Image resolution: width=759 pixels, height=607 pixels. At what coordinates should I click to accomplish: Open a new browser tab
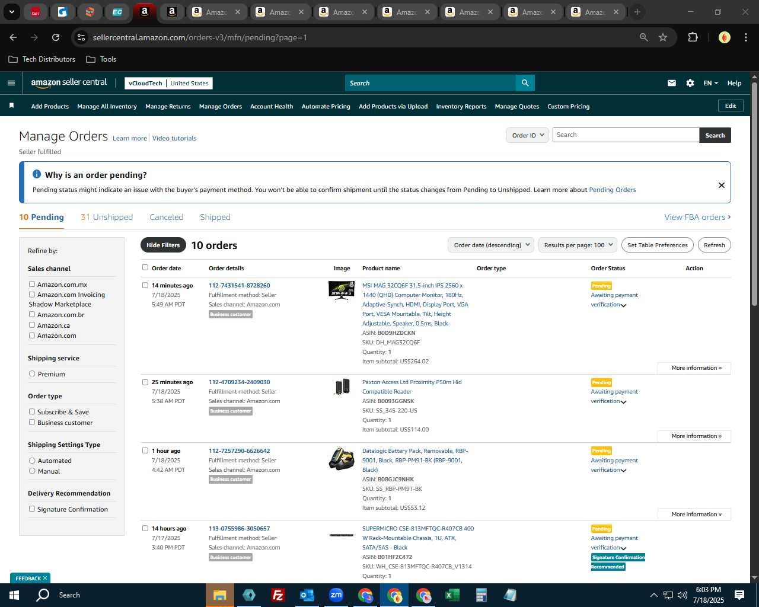pos(637,12)
